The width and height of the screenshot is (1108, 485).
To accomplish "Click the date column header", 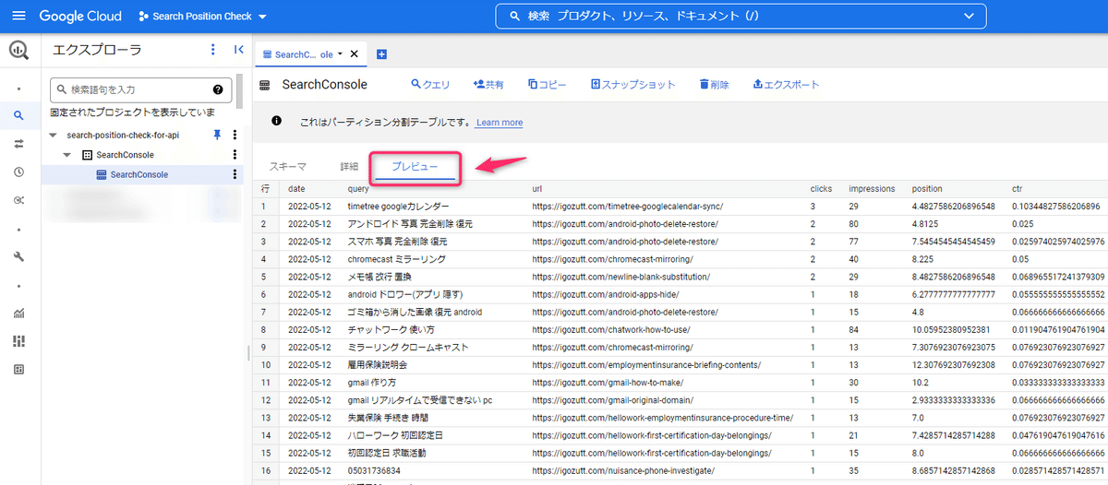I will tap(296, 189).
